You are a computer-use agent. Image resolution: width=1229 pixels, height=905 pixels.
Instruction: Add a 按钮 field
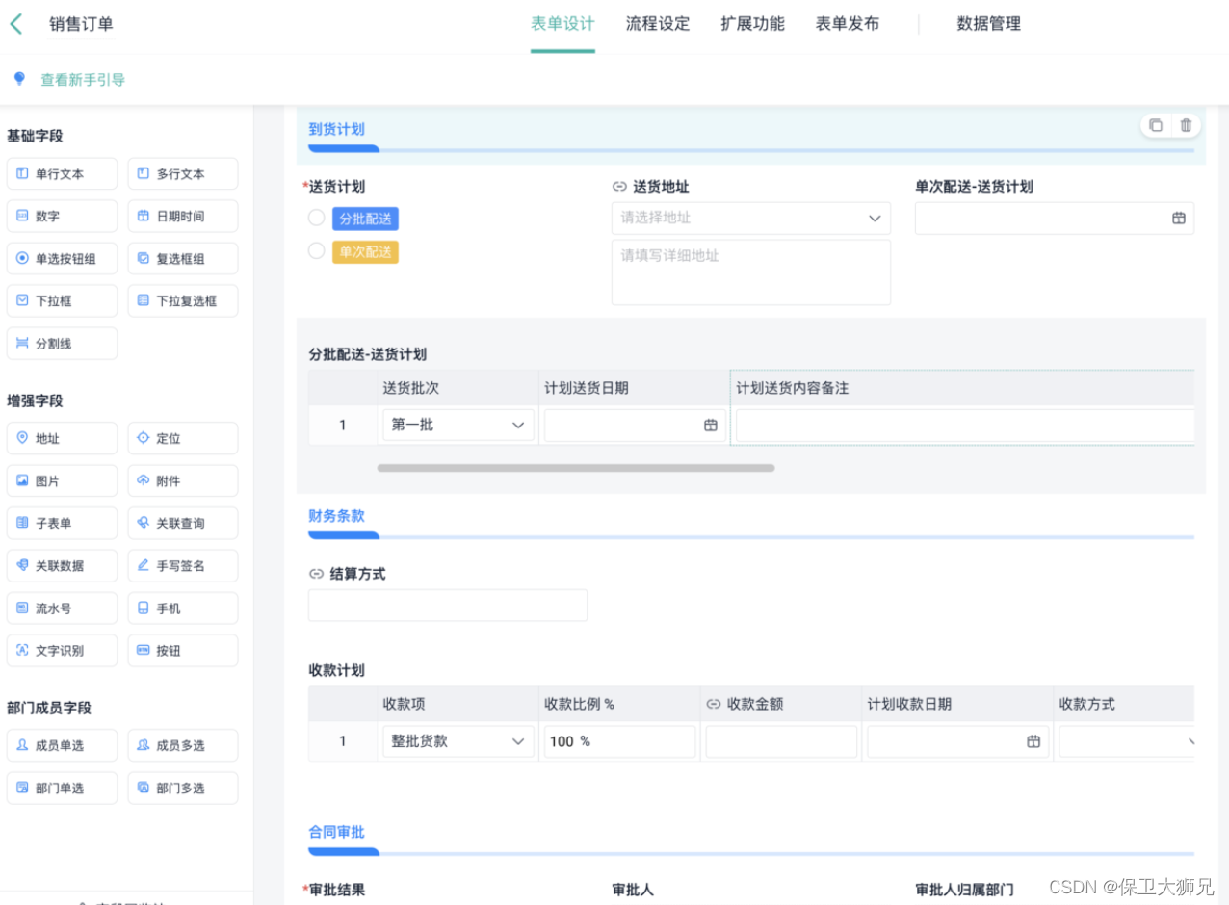[x=183, y=651]
